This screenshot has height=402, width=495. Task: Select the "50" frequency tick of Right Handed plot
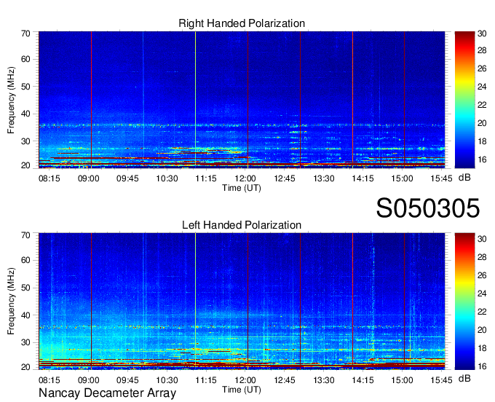tap(25, 87)
